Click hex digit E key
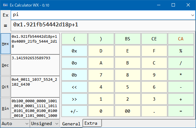Screen dimensions: 196x128 coord(128,51)
